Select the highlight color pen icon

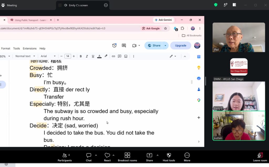[x=106, y=56]
